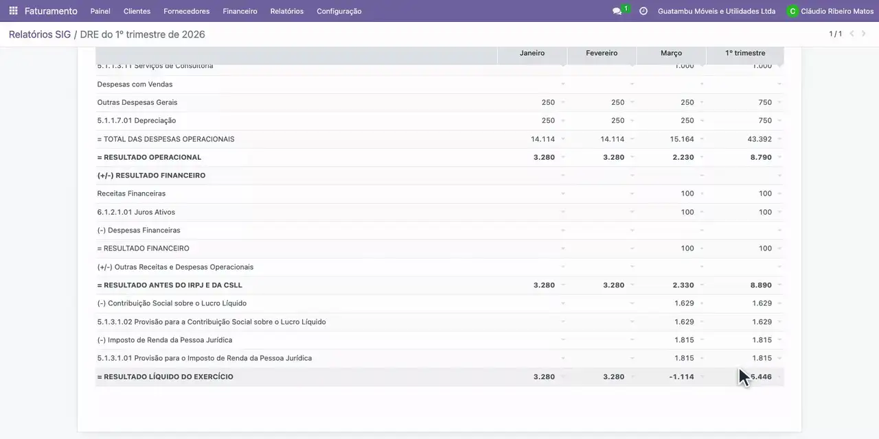Click the Faturamento app title
Viewport: 879px width, 439px height.
(x=51, y=11)
